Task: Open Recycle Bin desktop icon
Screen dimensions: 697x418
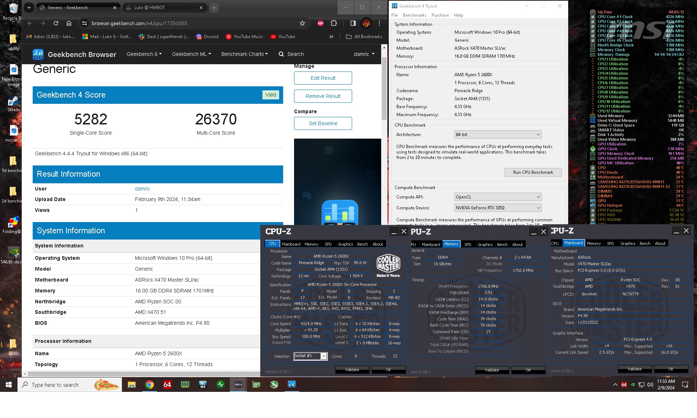Action: pos(13,12)
